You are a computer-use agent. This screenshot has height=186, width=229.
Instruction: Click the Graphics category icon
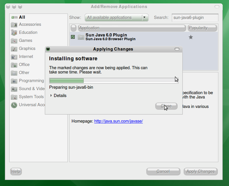(x=14, y=49)
